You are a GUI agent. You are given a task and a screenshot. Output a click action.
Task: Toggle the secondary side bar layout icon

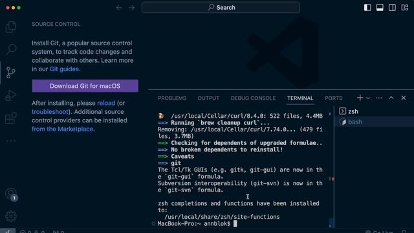pyautogui.click(x=393, y=7)
